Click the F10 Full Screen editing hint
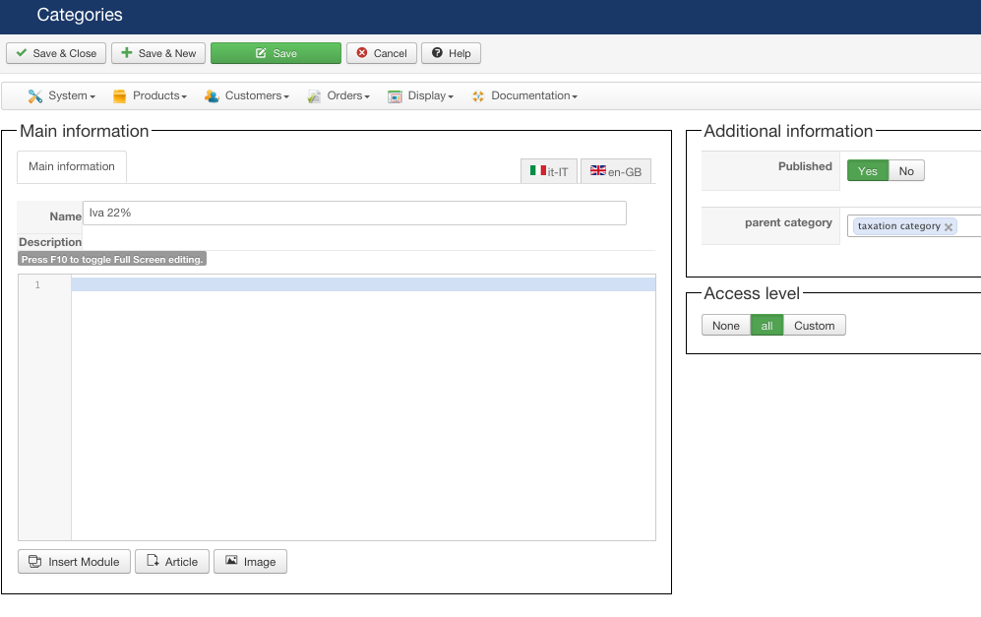The image size is (981, 617). pos(112,259)
